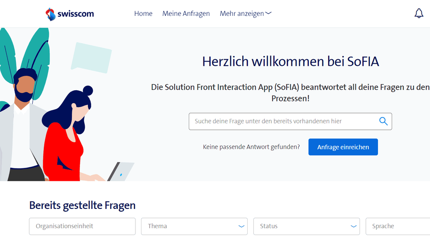Open the notification bell

tap(419, 13)
